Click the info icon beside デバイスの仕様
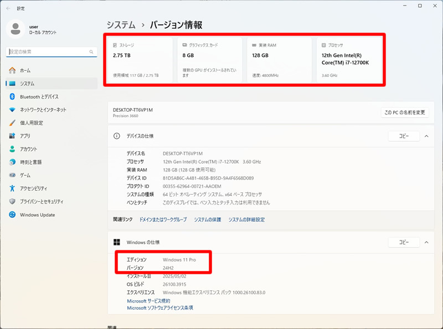 pos(117,136)
